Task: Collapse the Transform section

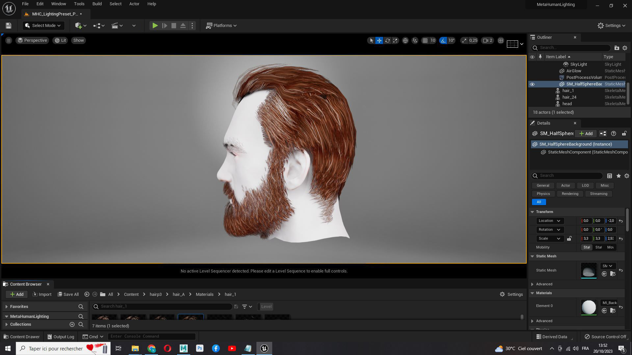Action: pyautogui.click(x=532, y=212)
